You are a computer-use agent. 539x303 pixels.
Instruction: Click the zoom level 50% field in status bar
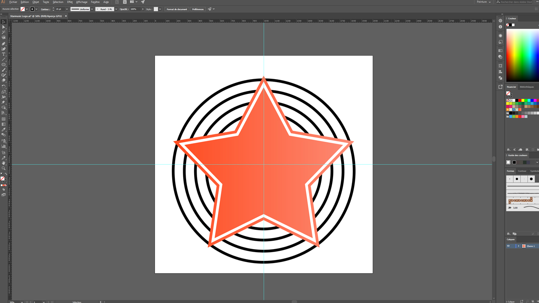pos(16,302)
